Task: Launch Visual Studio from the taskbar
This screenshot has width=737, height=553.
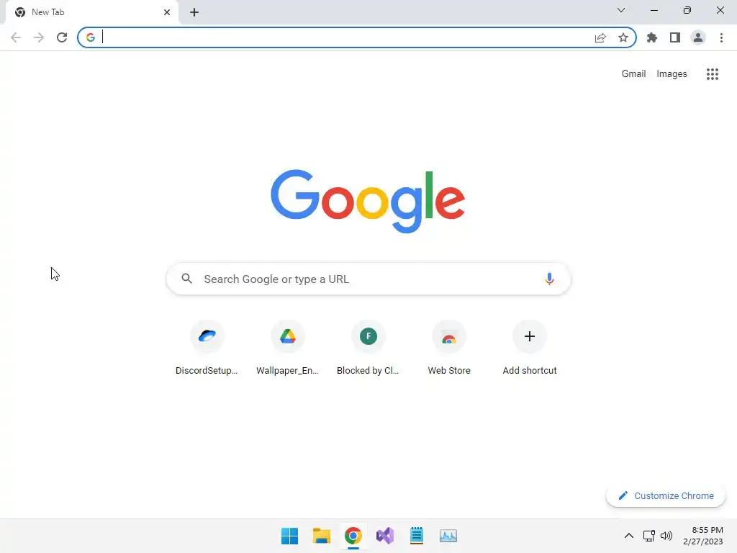Action: [385, 536]
